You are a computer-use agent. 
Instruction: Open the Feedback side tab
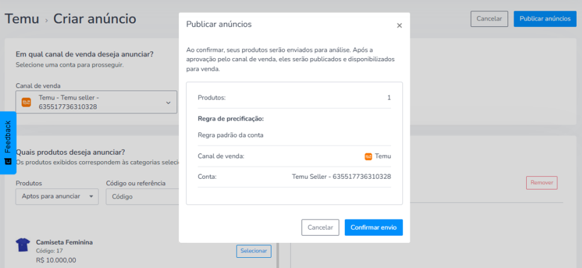click(x=8, y=143)
